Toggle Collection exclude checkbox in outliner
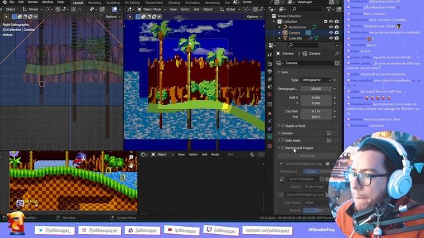Viewport: 424px width, 238px height. click(x=325, y=21)
